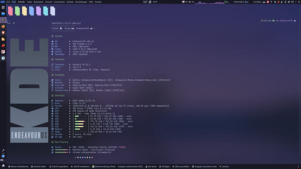Expand hidden system tray icons arrow
This screenshot has height=169, width=301.
click(296, 2)
